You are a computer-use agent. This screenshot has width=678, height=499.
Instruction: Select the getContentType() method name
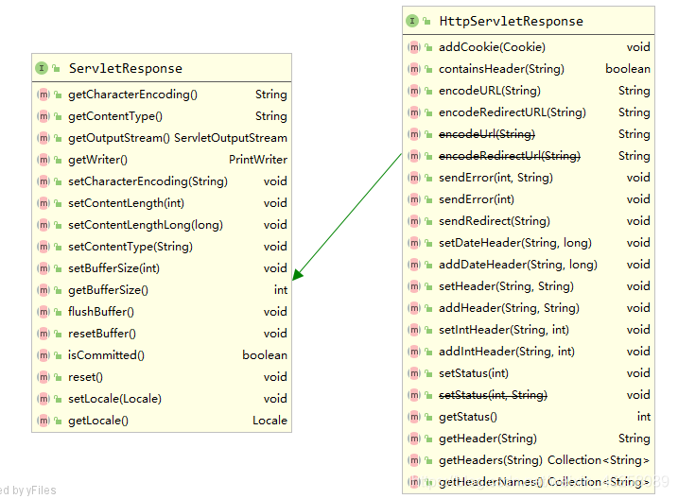tap(115, 116)
